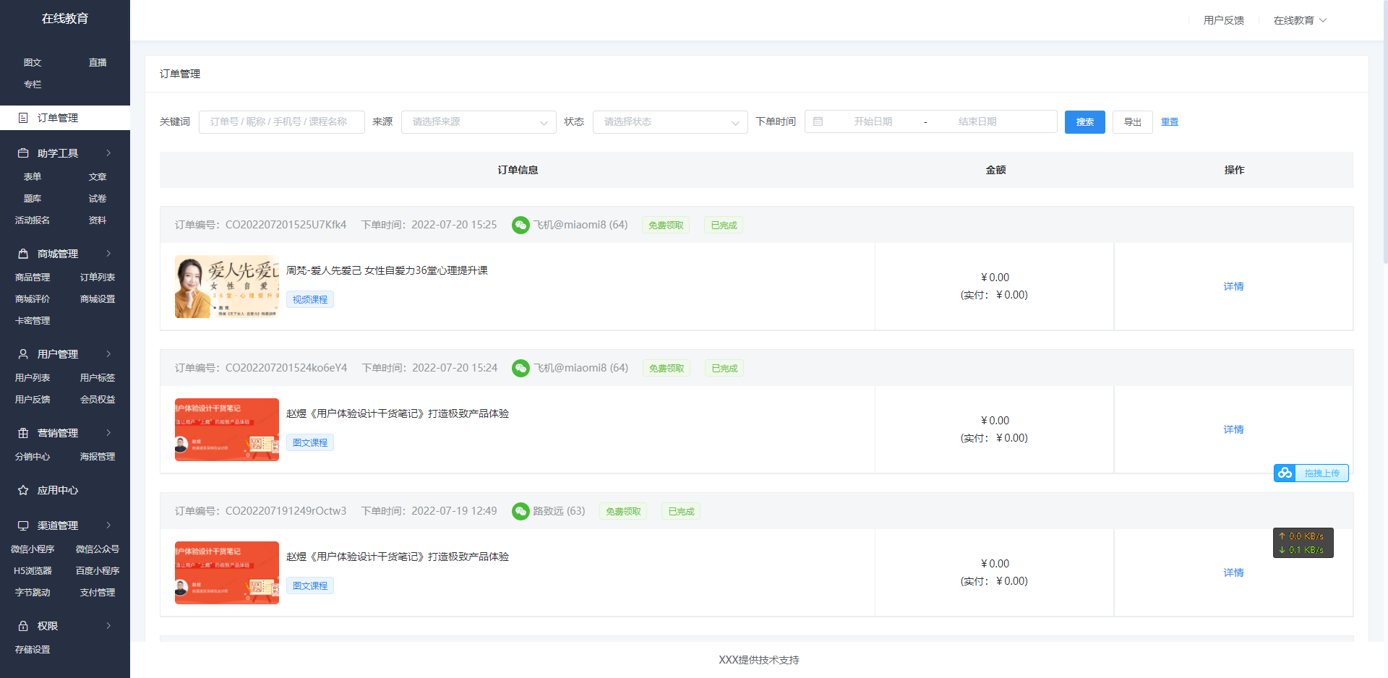The height and width of the screenshot is (678, 1388).
Task: Open 分销中心 in sidebar
Action: point(33,457)
